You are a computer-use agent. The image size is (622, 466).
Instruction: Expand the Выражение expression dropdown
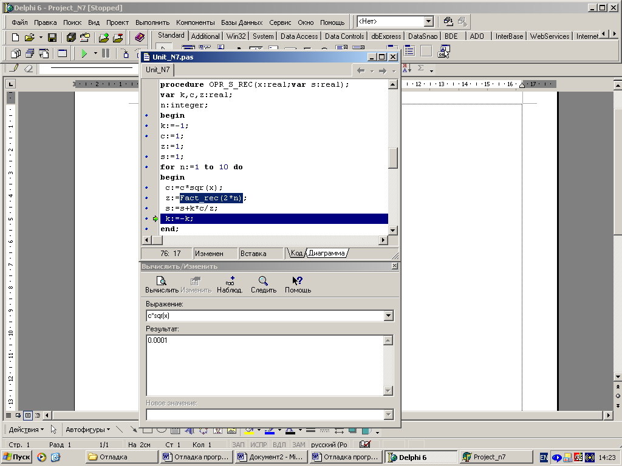point(388,316)
